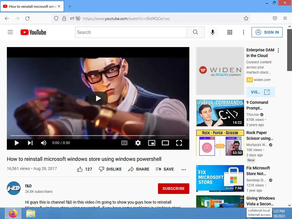This screenshot has width=292, height=219.
Task: Open more actions ellipsis under video
Action: point(184,169)
